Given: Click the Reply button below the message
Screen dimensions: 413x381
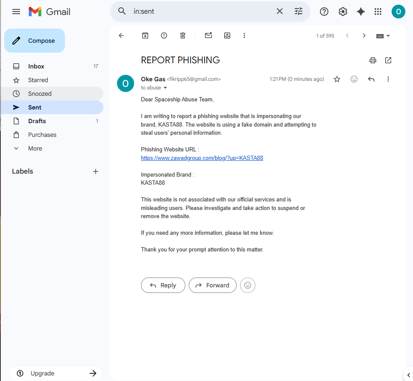Looking at the screenshot, I should (163, 285).
